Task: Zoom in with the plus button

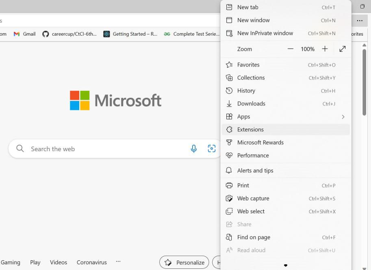Action: click(x=325, y=49)
